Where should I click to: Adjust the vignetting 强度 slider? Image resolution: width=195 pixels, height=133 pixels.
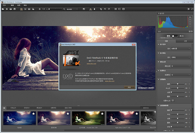pos(178,84)
